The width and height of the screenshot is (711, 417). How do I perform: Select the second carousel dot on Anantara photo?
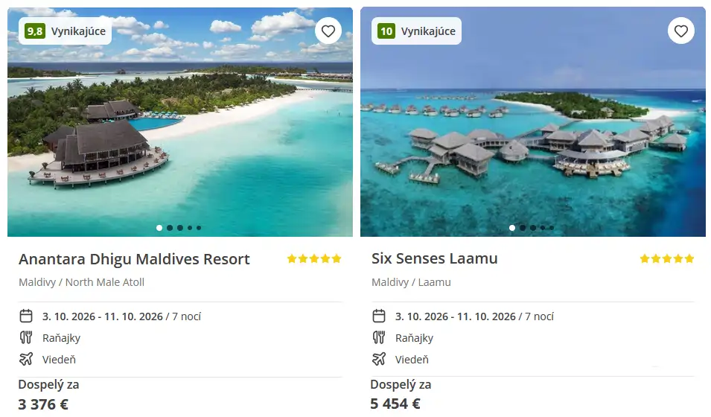click(x=170, y=228)
